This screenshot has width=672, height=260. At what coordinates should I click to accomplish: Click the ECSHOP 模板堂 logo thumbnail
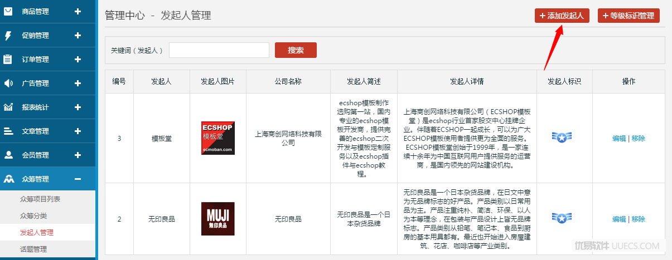(218, 138)
